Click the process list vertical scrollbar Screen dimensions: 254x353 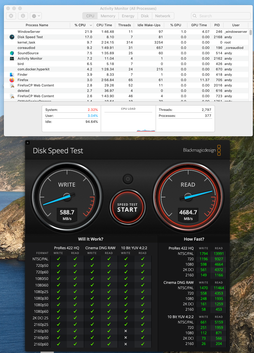(251, 32)
